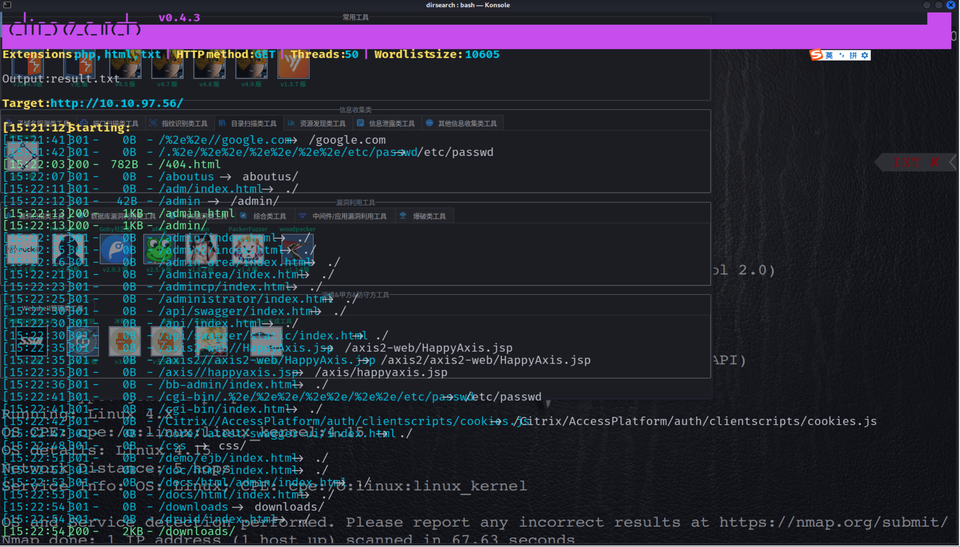Open the first Java orange webshell icon
Image resolution: width=960 pixels, height=547 pixels.
[x=125, y=341]
